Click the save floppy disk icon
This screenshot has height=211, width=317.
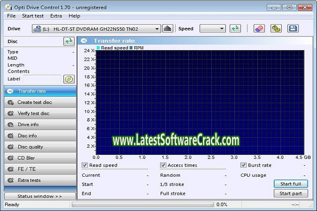pyautogui.click(x=293, y=29)
